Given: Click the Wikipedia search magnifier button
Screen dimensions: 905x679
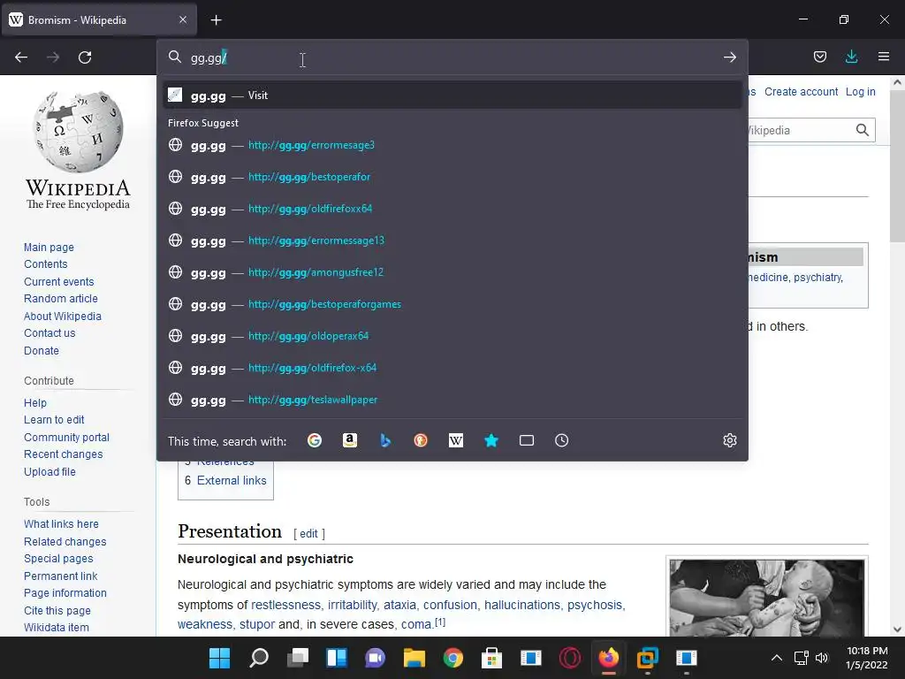Looking at the screenshot, I should (x=863, y=130).
